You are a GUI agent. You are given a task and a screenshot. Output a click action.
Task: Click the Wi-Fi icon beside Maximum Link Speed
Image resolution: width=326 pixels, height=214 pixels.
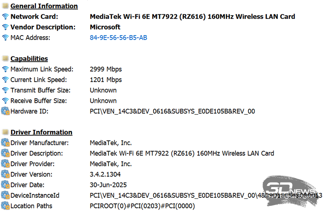pyautogui.click(x=5, y=69)
